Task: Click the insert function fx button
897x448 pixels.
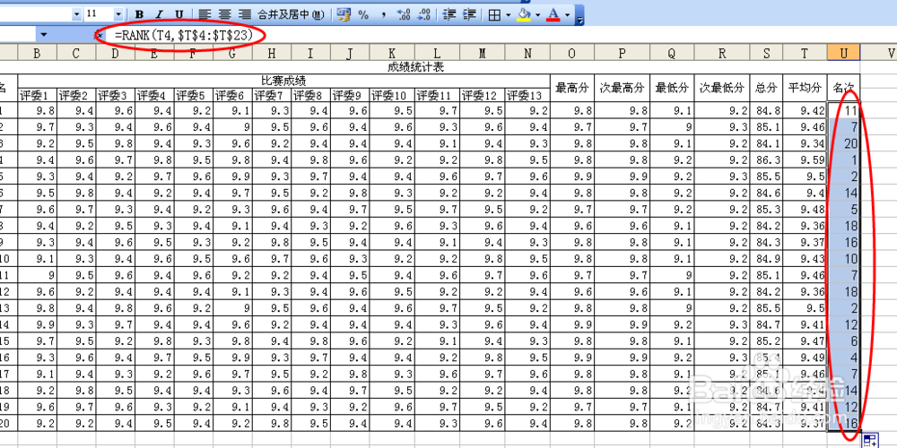Action: [98, 36]
